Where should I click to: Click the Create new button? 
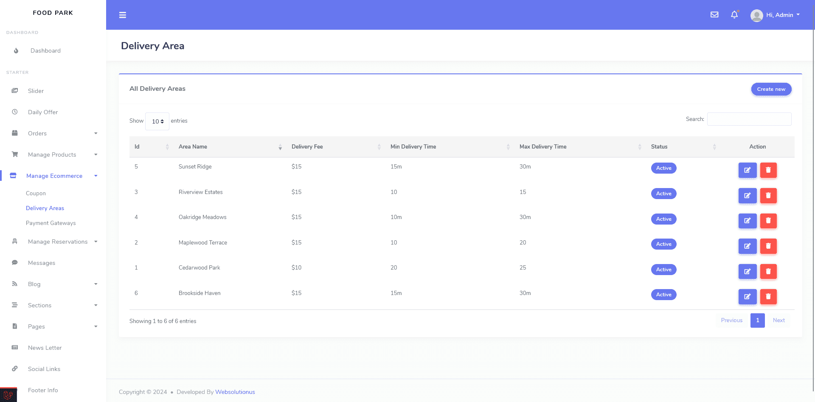click(x=771, y=89)
